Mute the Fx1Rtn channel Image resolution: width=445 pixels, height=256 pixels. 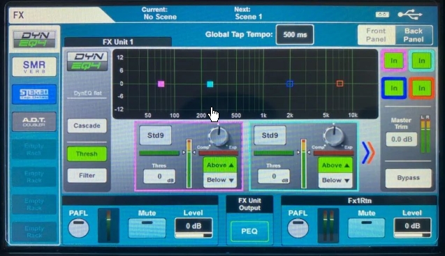coord(366,228)
